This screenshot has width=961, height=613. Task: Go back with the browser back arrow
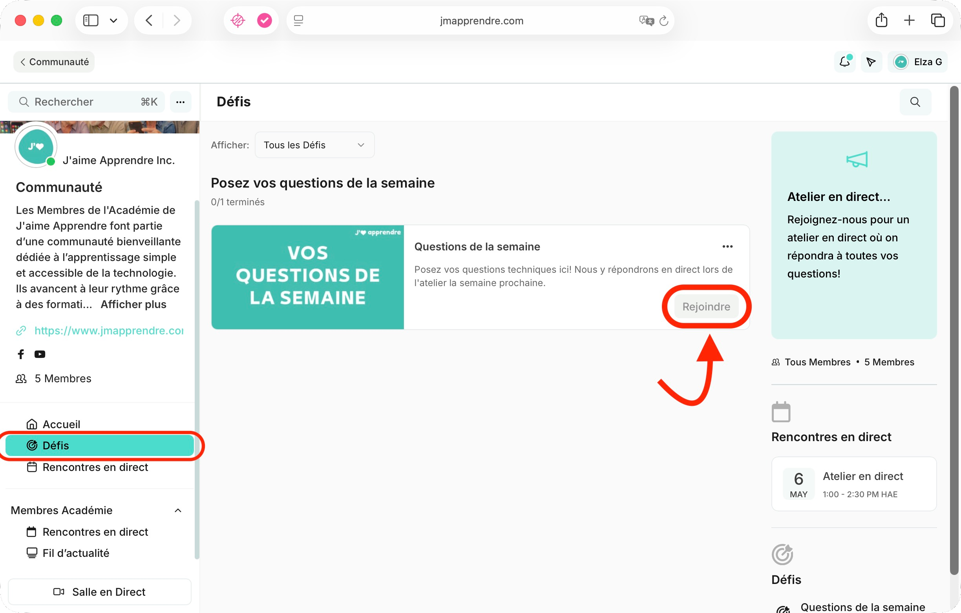point(149,20)
